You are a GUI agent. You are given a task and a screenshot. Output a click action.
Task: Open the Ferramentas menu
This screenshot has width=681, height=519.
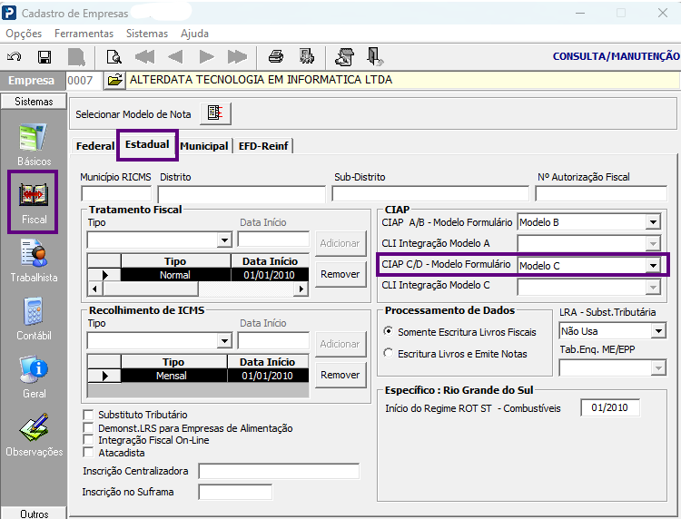[84, 34]
